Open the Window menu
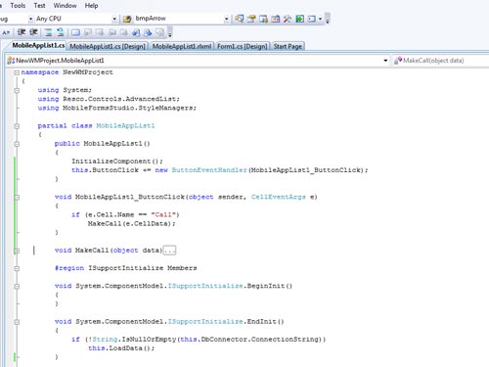Image resolution: width=489 pixels, height=367 pixels. click(x=65, y=6)
